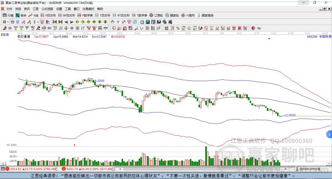Click the 日K线 period label
This screenshot has width=332, height=179.
click(5, 35)
